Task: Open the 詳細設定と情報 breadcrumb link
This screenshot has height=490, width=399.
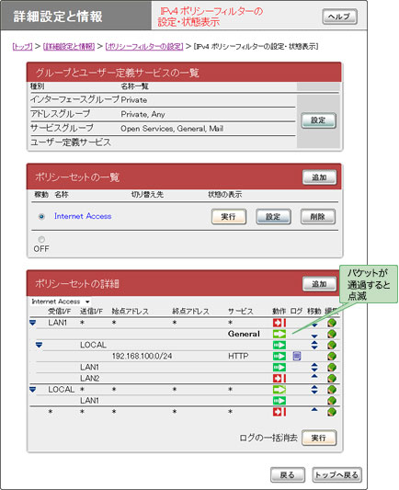Action: tap(69, 47)
